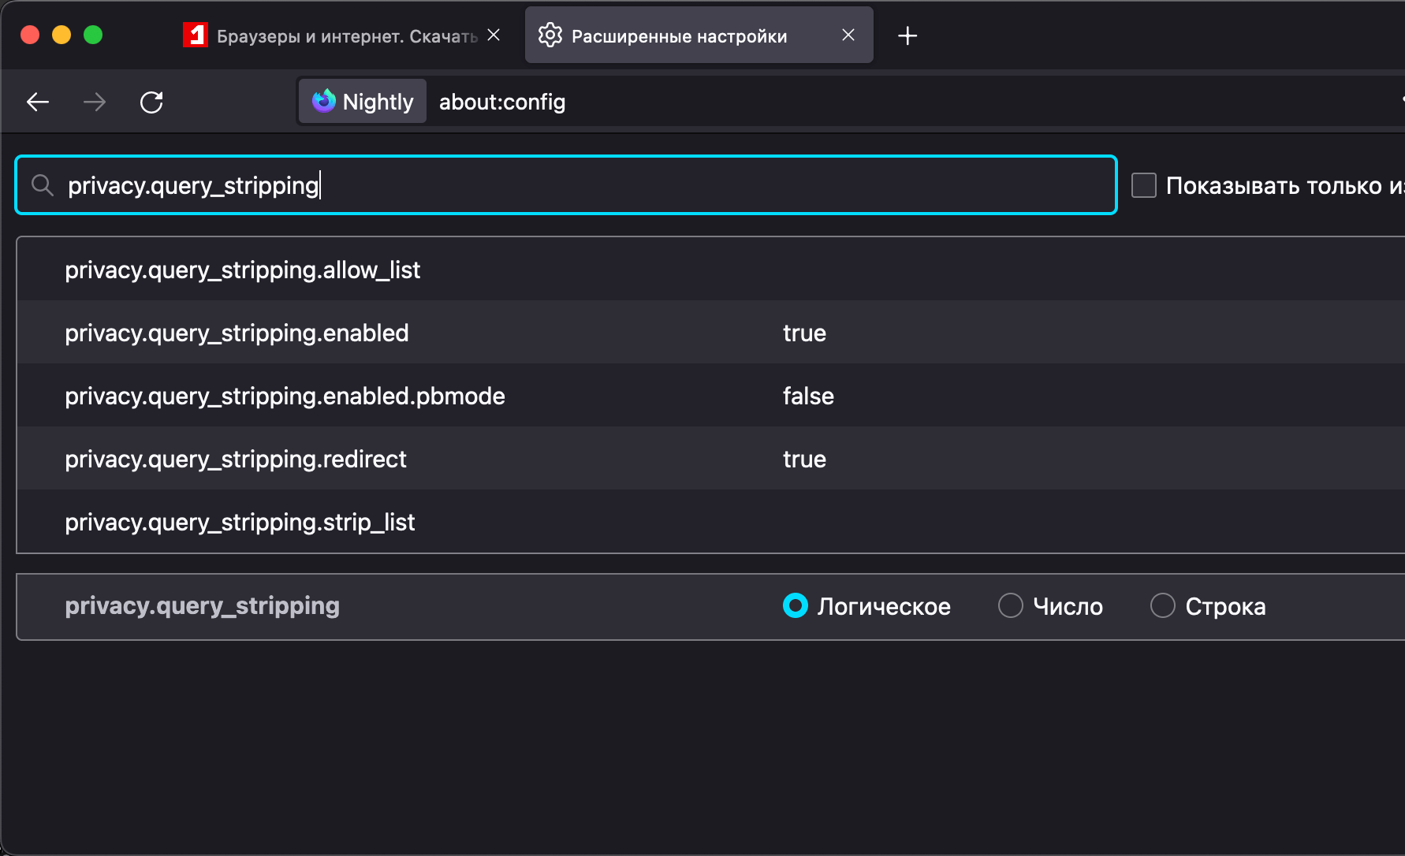Click the privacy.query_stripping.enabled preference
Viewport: 1405px width, 856px height.
coord(237,333)
